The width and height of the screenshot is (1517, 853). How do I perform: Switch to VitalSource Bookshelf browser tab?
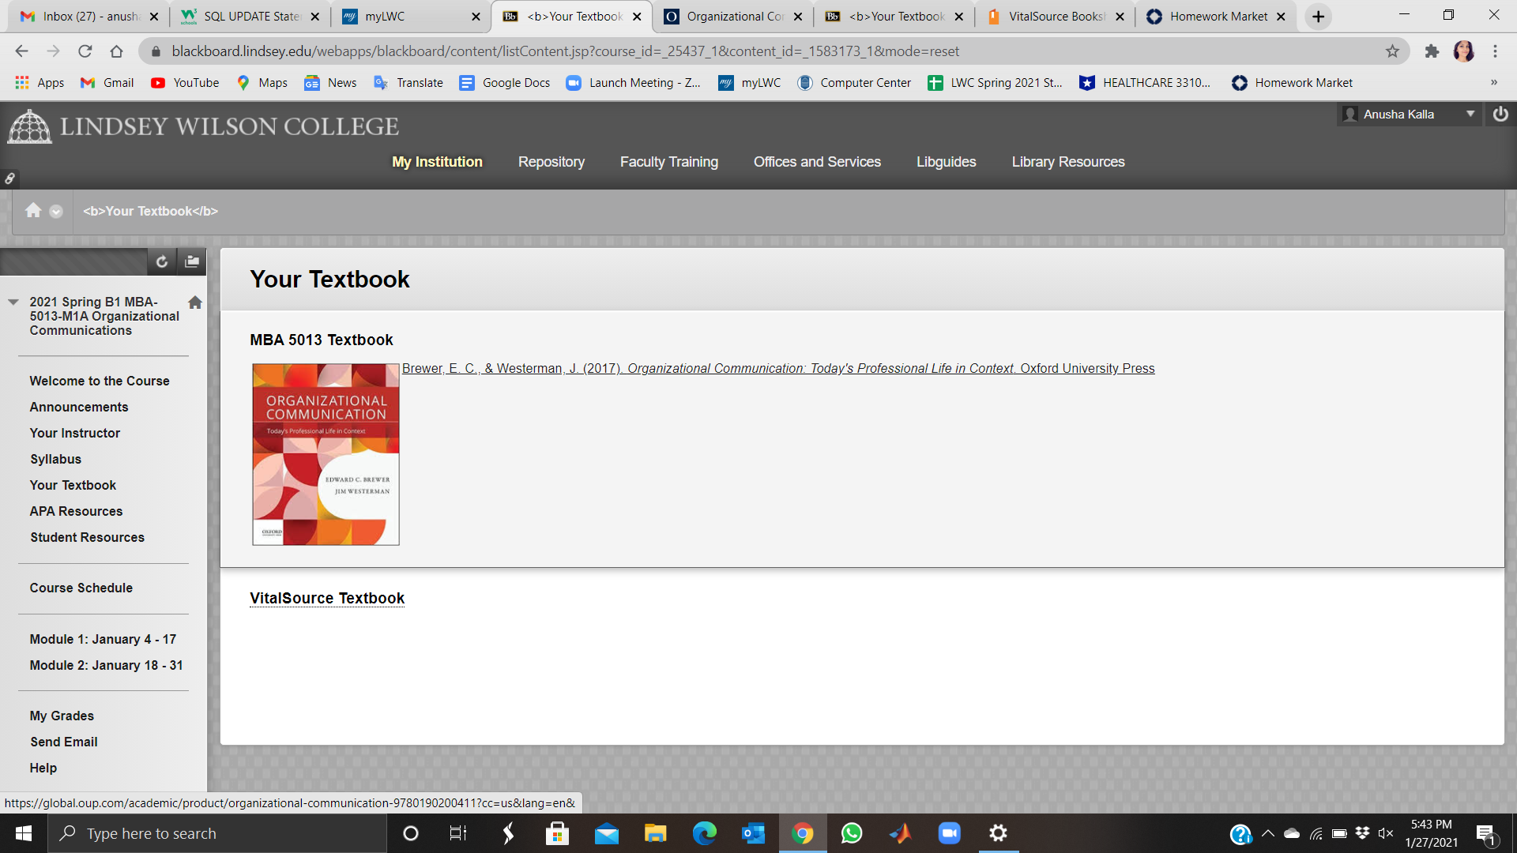1054,17
